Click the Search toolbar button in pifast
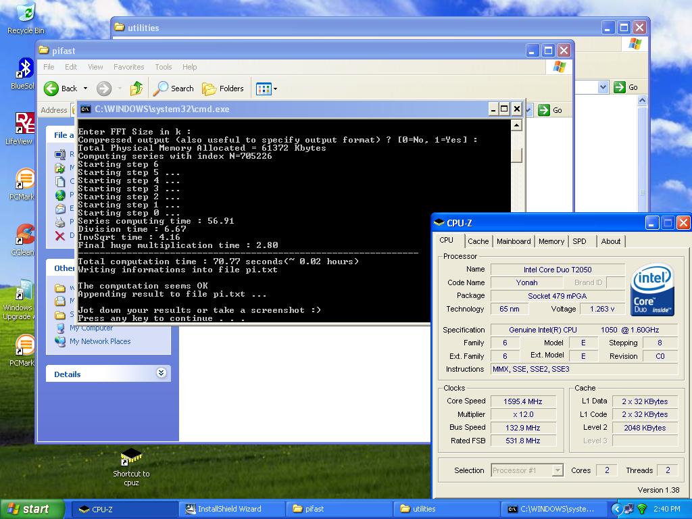 pyautogui.click(x=174, y=89)
